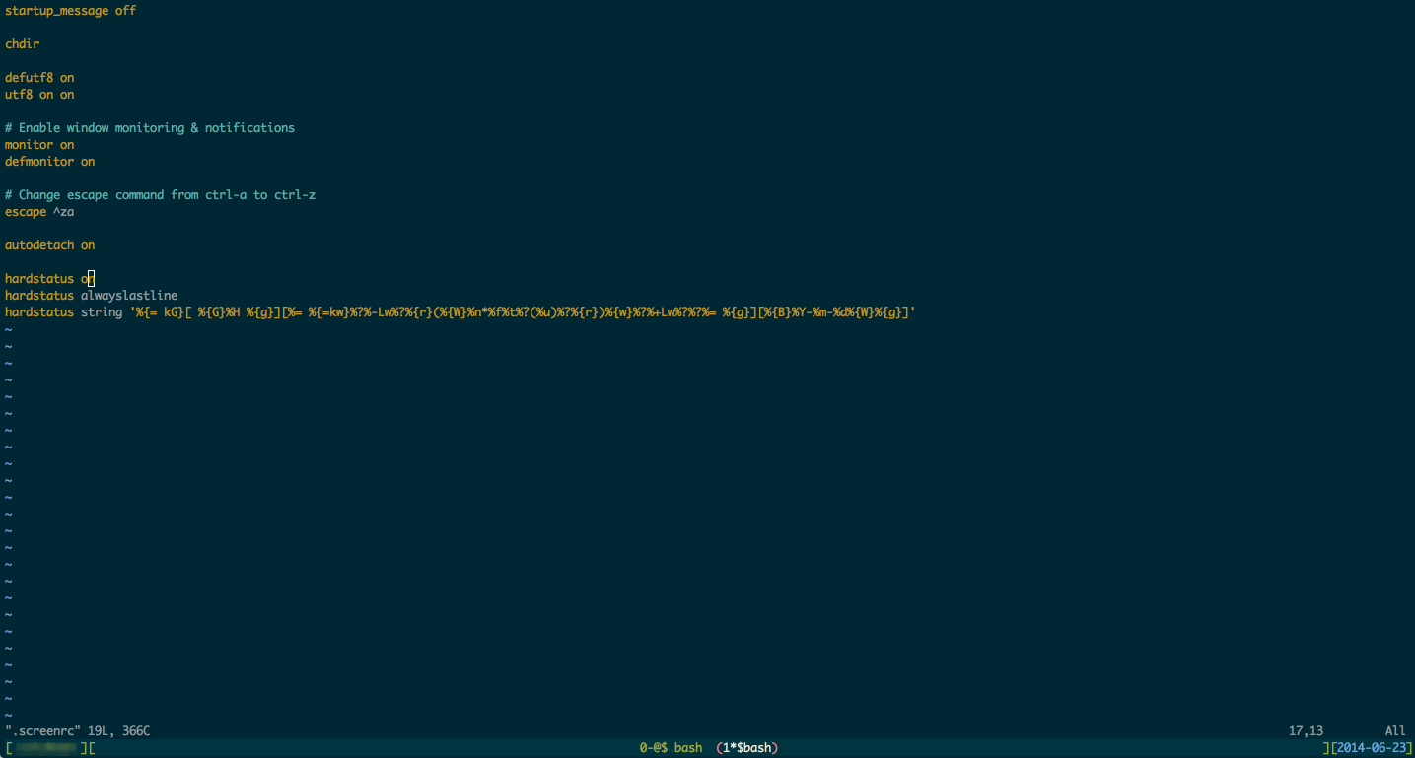This screenshot has height=758, width=1415.
Task: Place cursor on defutf8 on line
Action: (x=39, y=78)
